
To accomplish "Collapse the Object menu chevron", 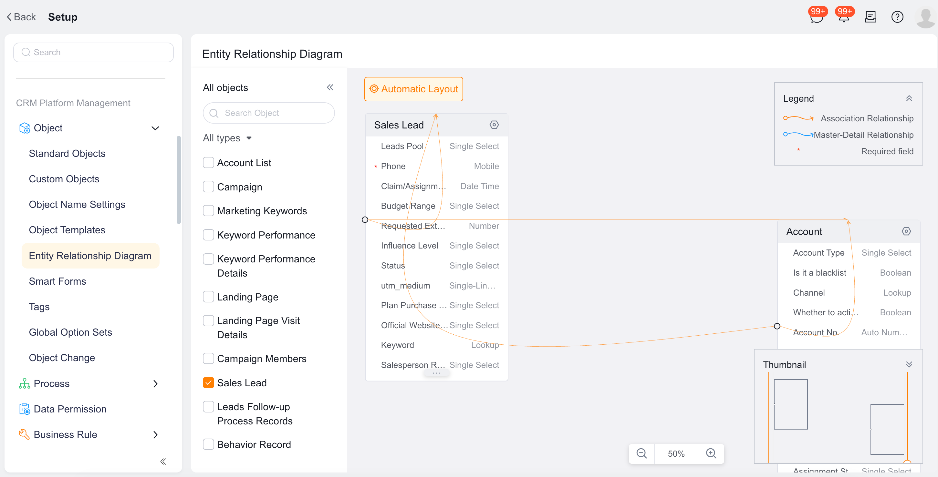I will click(155, 128).
